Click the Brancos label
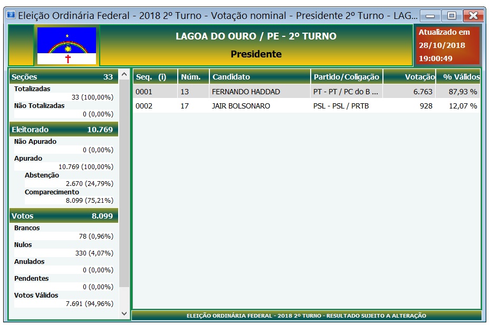 (27, 228)
